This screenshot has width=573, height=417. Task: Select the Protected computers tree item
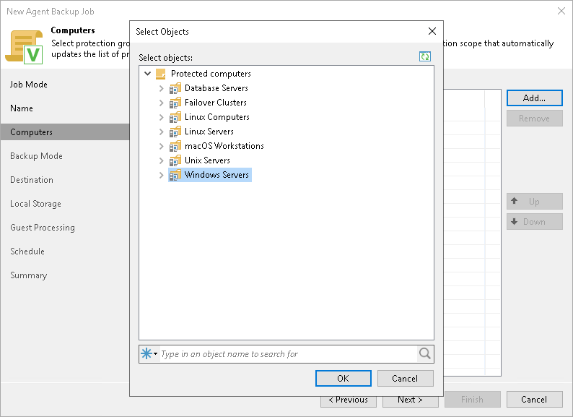(211, 74)
